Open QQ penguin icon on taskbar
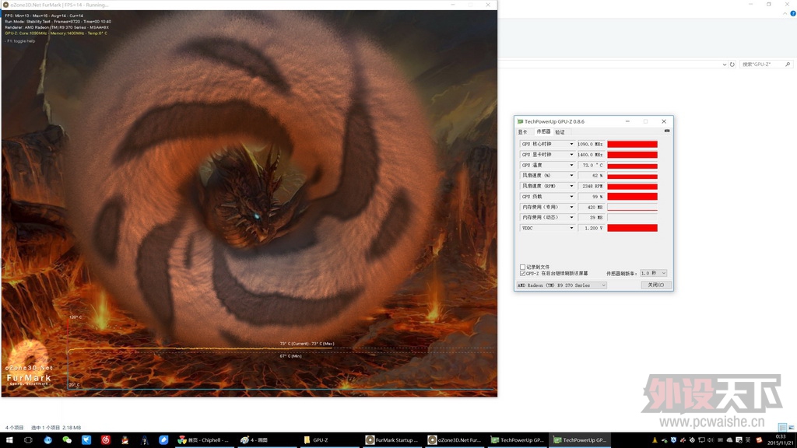797x448 pixels. [x=125, y=440]
